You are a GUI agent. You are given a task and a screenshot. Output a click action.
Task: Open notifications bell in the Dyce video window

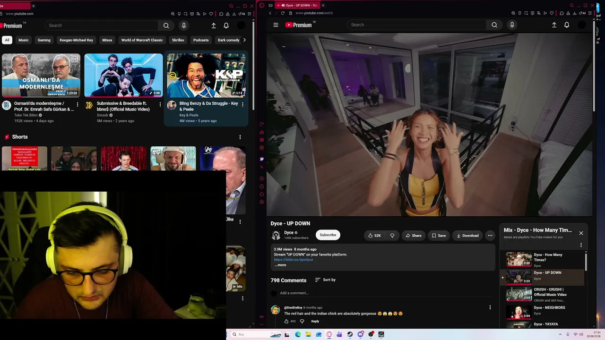tap(567, 25)
